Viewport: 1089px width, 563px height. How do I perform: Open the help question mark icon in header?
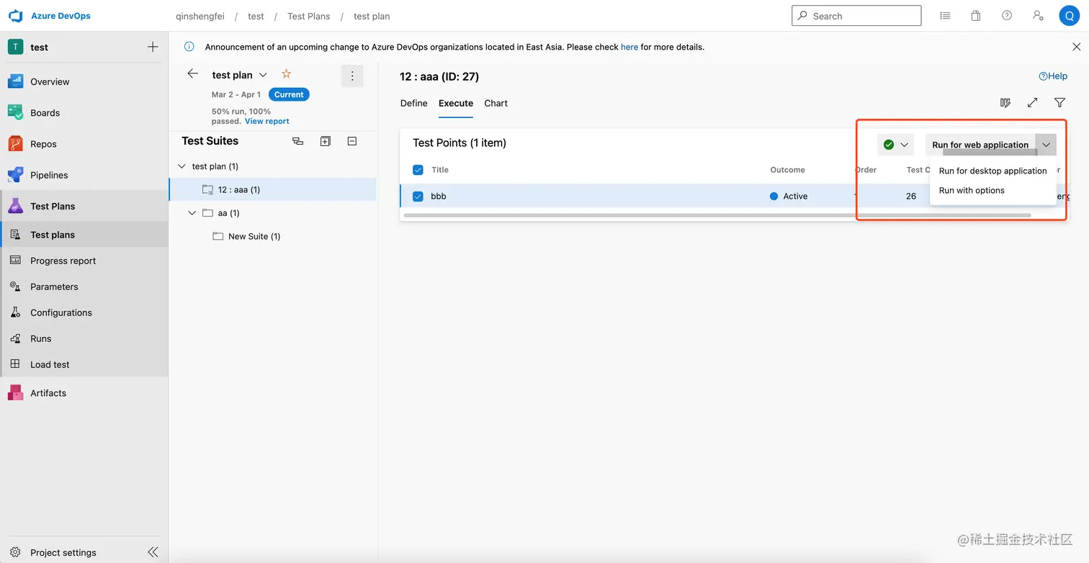[1007, 16]
